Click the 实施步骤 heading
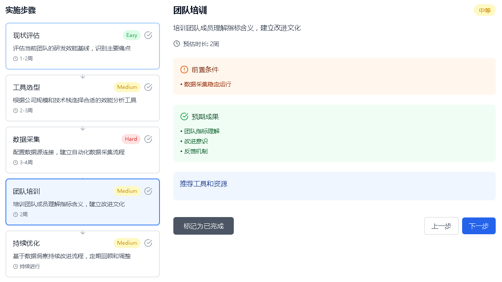This screenshot has height=282, width=502. [21, 10]
